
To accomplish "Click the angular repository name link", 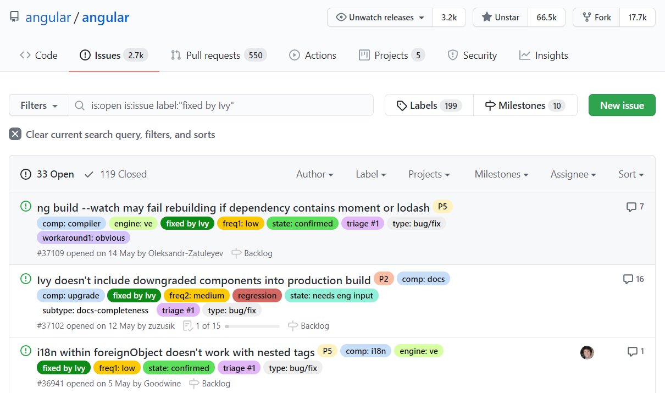I will pyautogui.click(x=106, y=17).
